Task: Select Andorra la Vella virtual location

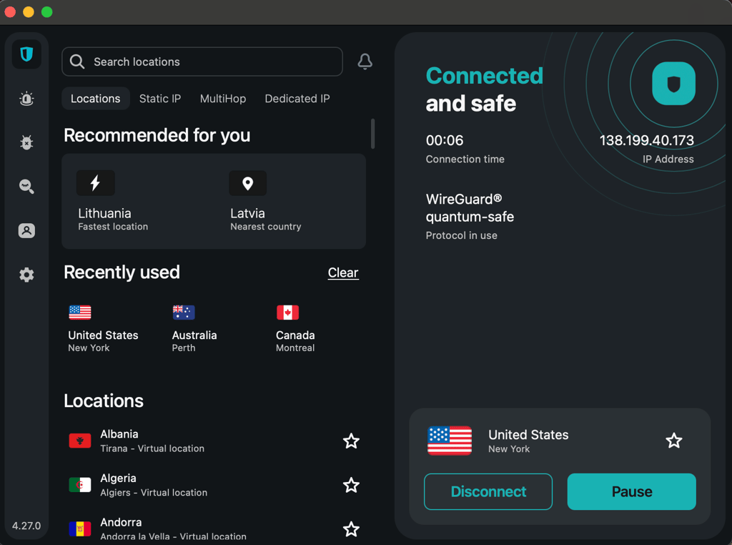Action: coord(214,529)
